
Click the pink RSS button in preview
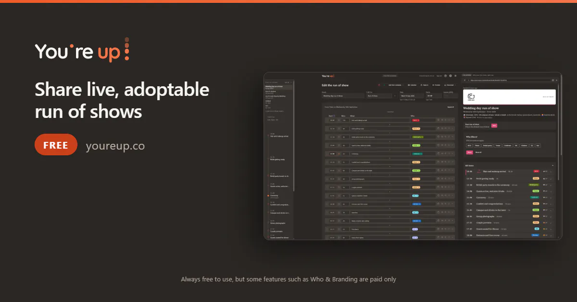494,126
